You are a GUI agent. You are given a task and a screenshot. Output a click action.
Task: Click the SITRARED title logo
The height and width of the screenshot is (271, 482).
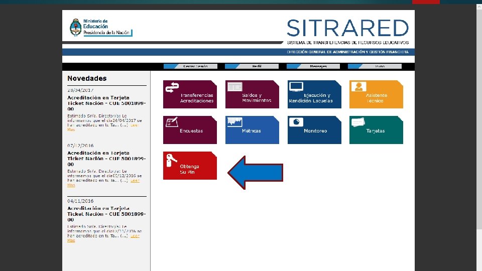point(347,28)
